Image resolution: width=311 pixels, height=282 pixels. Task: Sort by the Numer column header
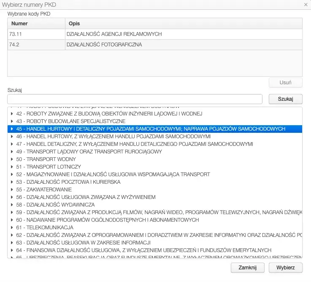click(x=36, y=24)
